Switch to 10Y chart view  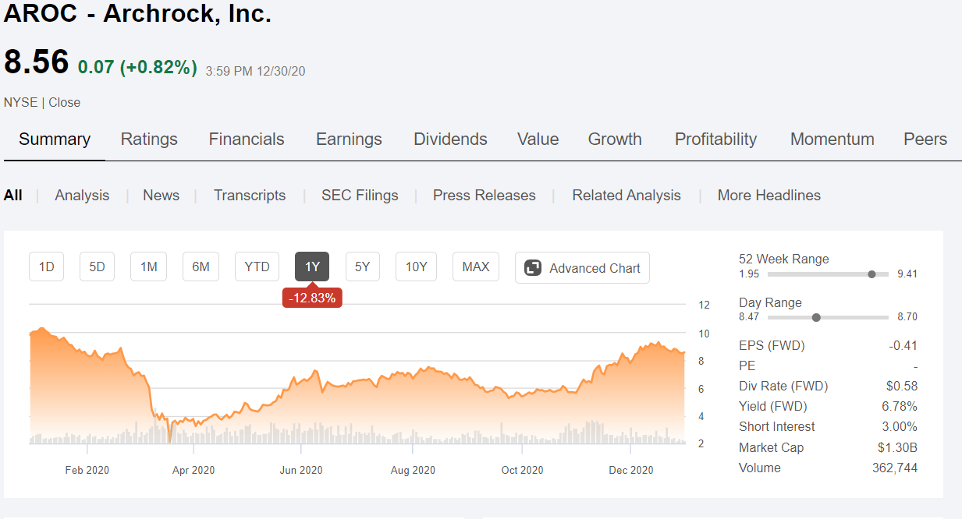pyautogui.click(x=416, y=267)
